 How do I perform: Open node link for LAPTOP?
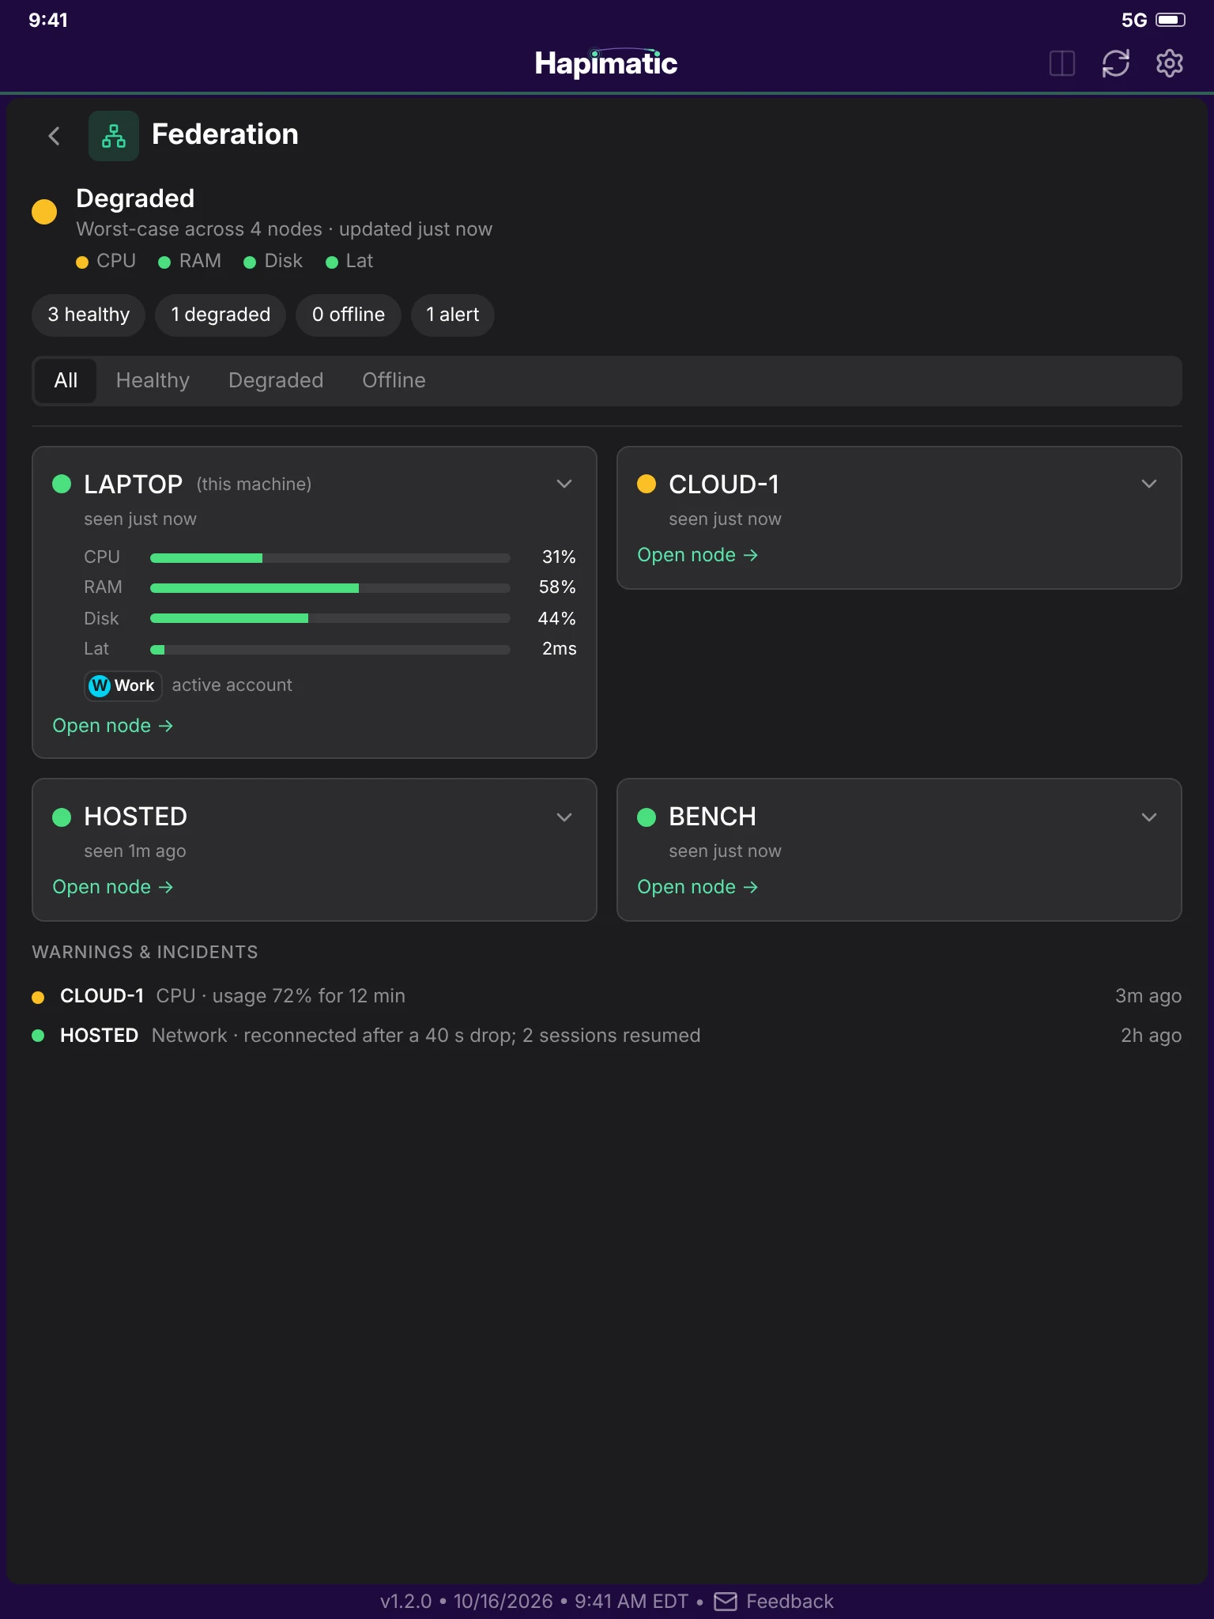pos(113,726)
